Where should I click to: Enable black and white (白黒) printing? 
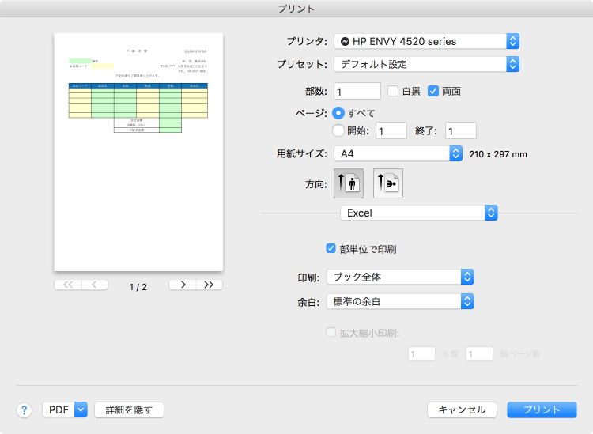click(393, 91)
